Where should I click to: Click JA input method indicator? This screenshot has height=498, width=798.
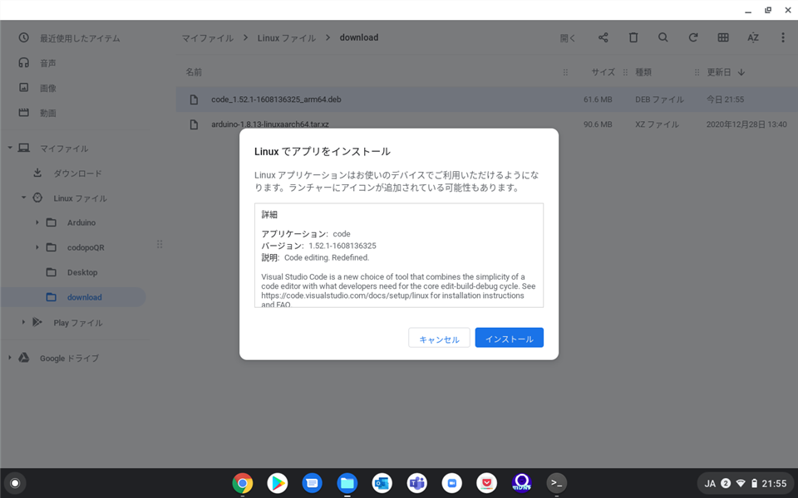pyautogui.click(x=710, y=484)
